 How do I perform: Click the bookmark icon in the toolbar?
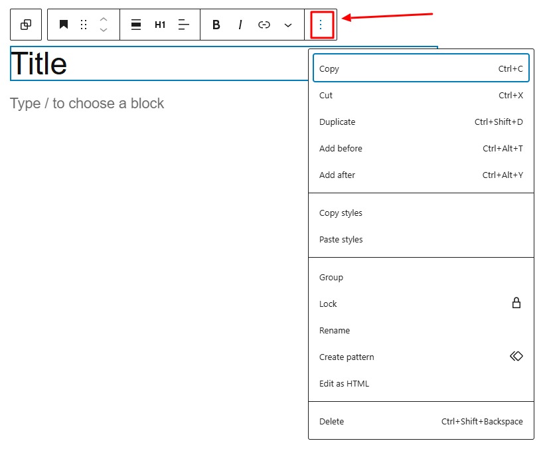(x=63, y=25)
